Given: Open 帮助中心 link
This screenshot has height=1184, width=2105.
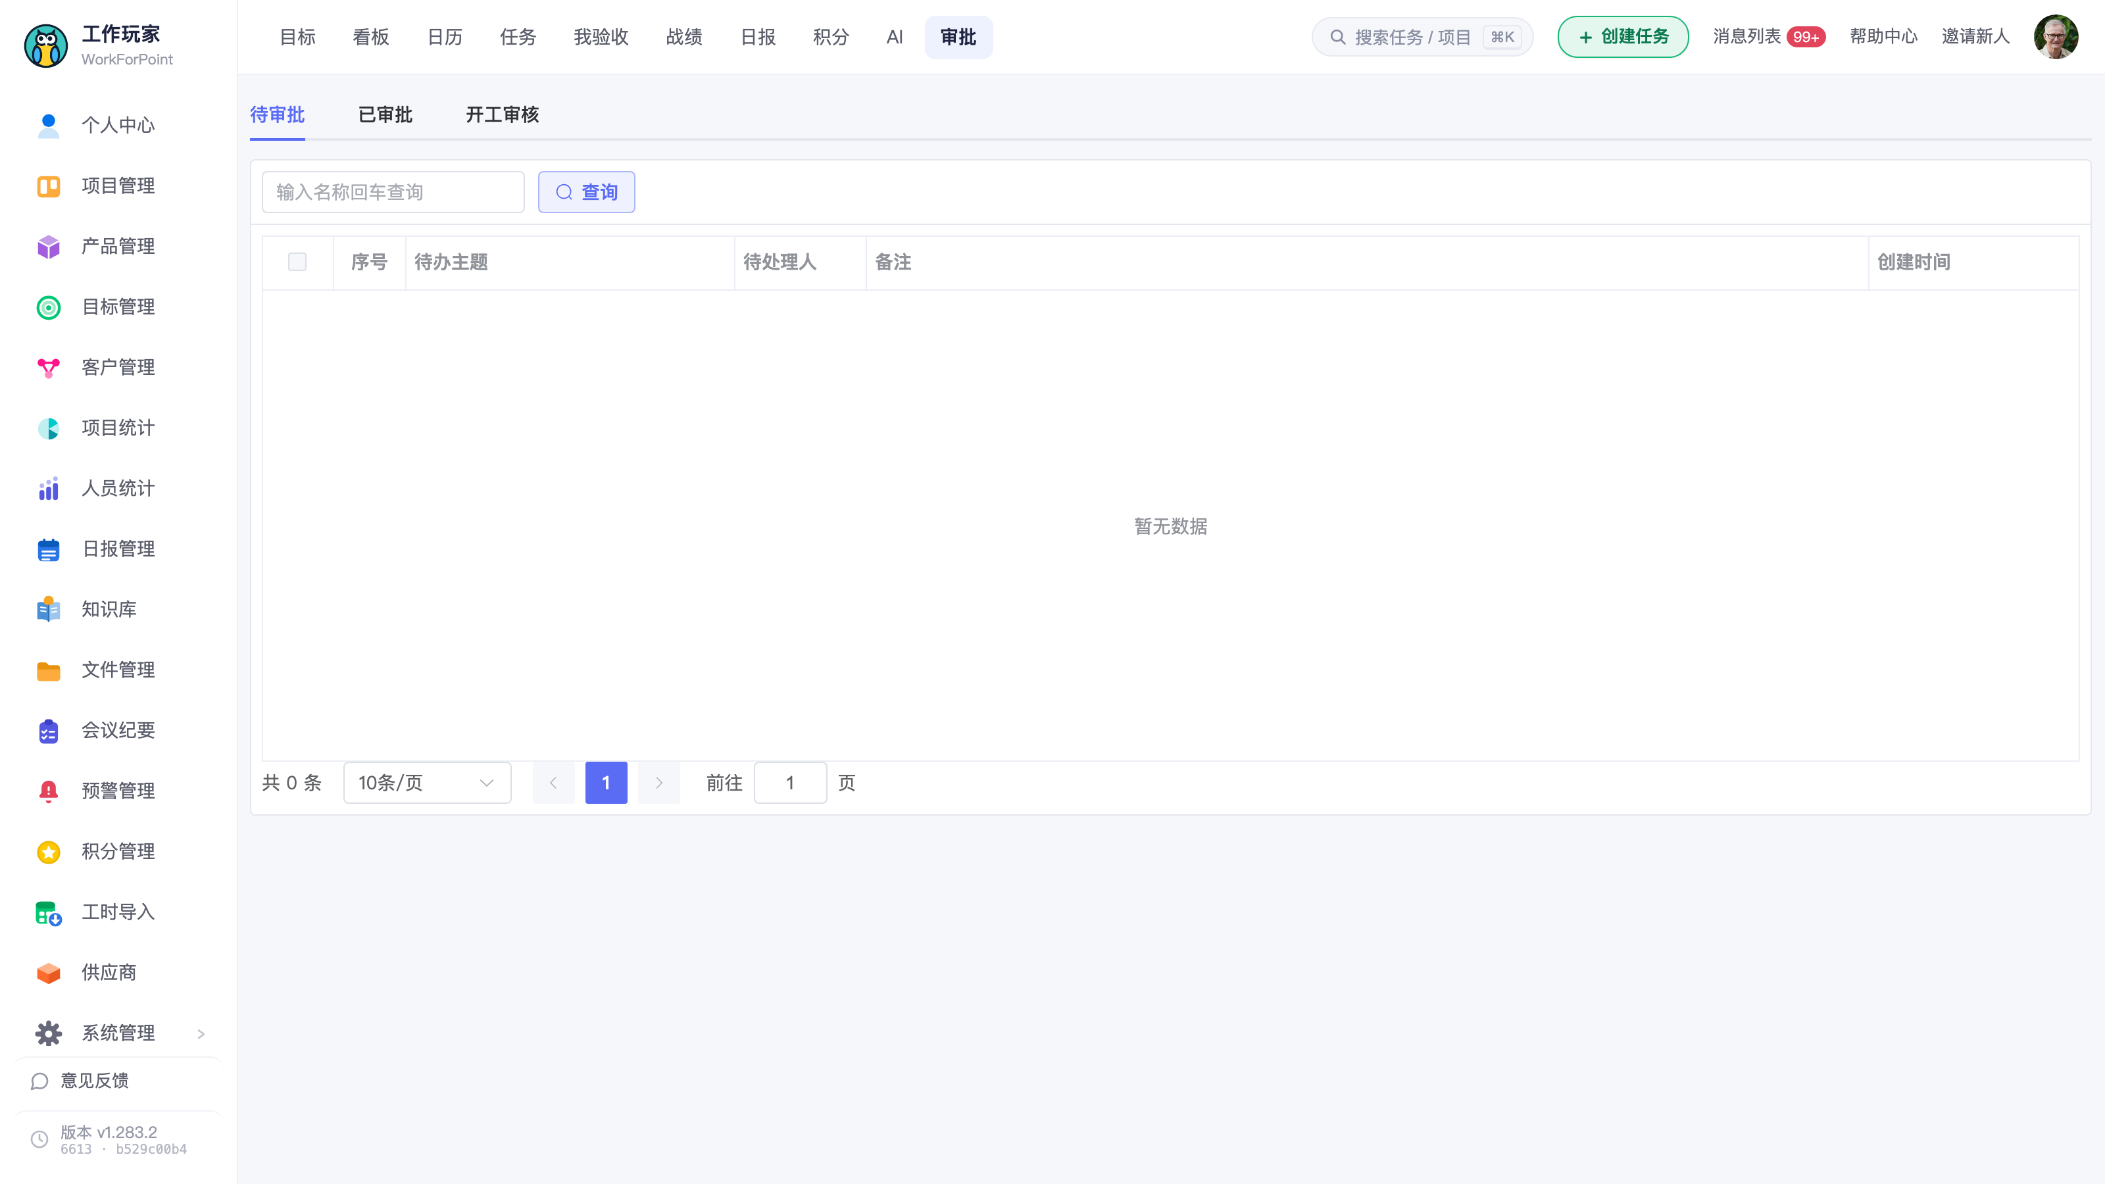Looking at the screenshot, I should pyautogui.click(x=1883, y=37).
